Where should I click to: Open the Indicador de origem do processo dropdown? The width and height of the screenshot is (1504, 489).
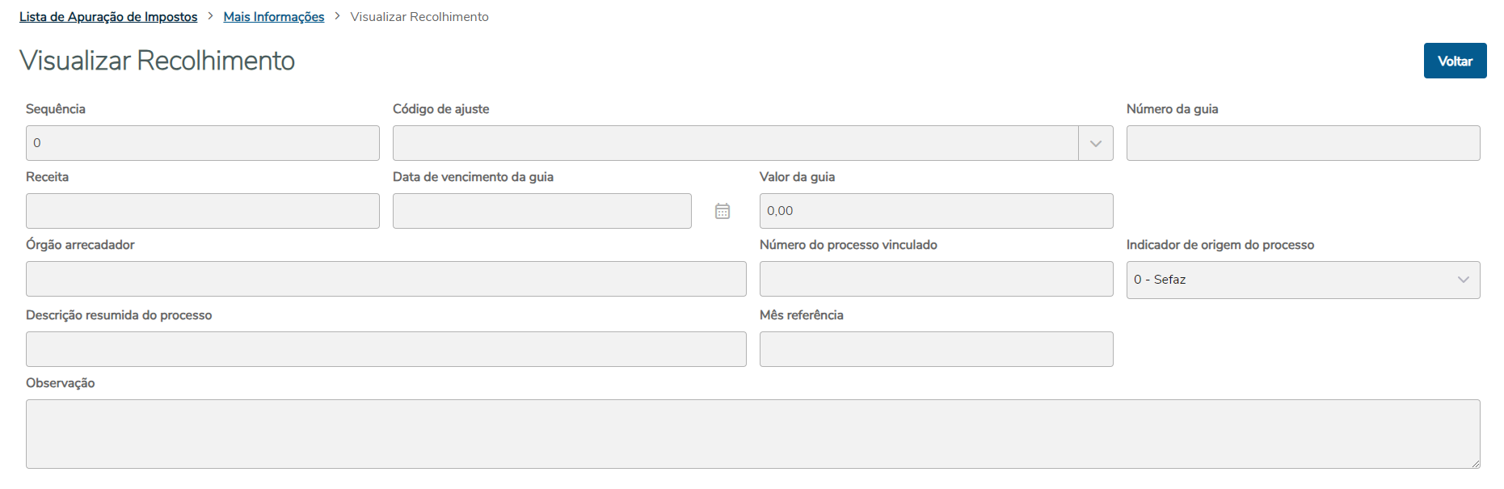pos(1303,280)
